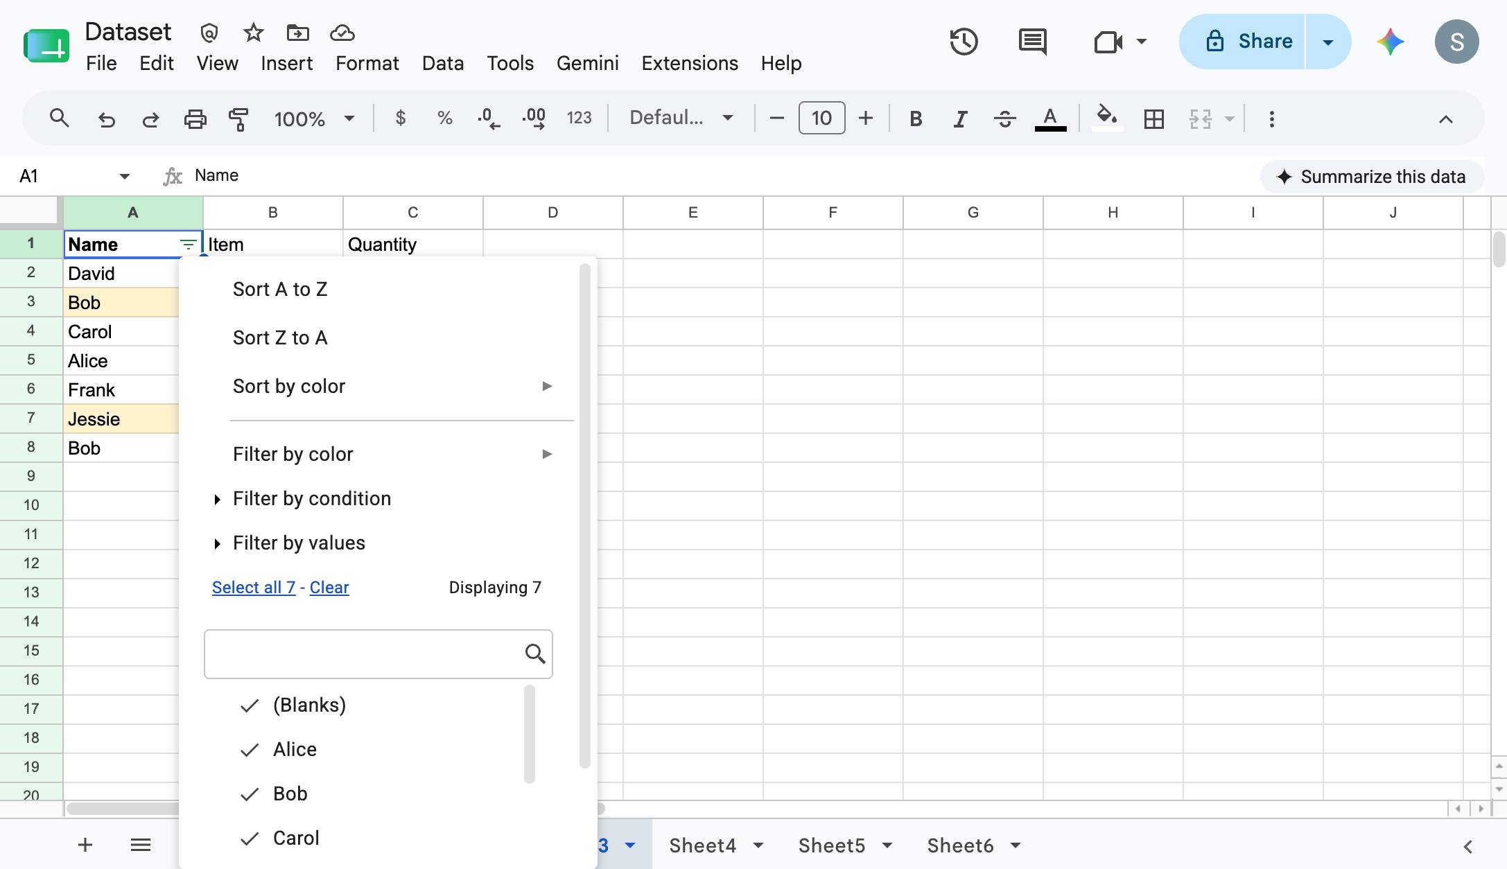Open the Sheet4 tab dropdown arrow
This screenshot has width=1507, height=869.
[758, 845]
